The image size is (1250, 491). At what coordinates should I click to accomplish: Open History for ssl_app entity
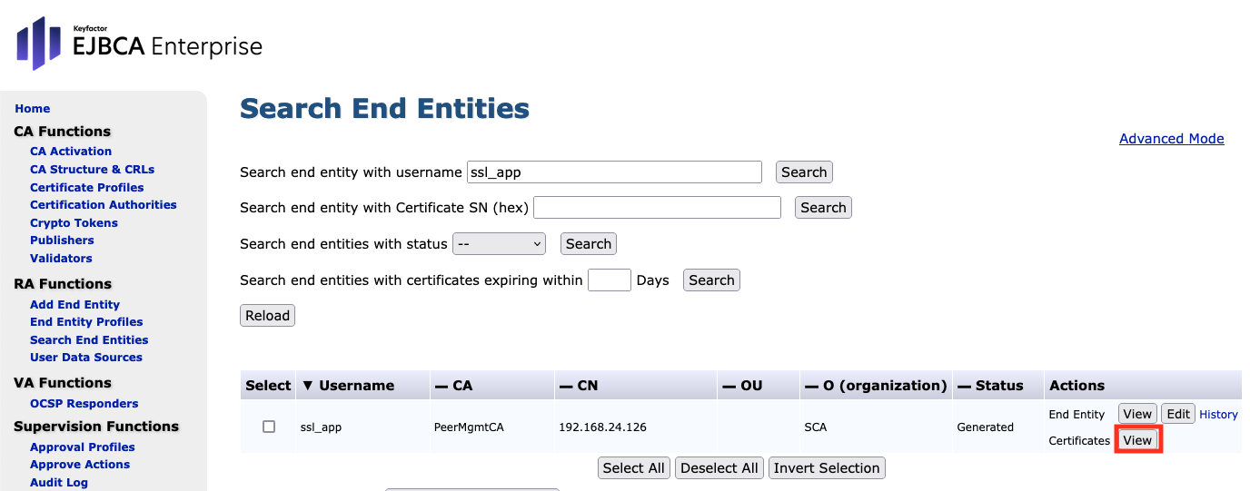point(1218,415)
